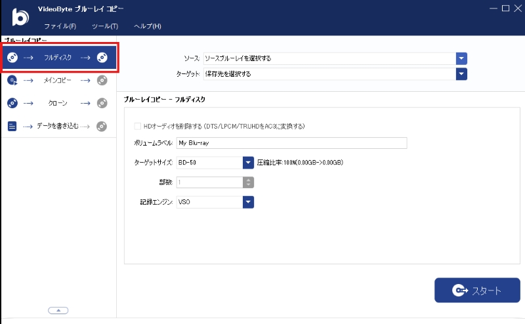Click the ソースブルーレイを選択する field
This screenshot has width=525, height=324.
coord(329,58)
